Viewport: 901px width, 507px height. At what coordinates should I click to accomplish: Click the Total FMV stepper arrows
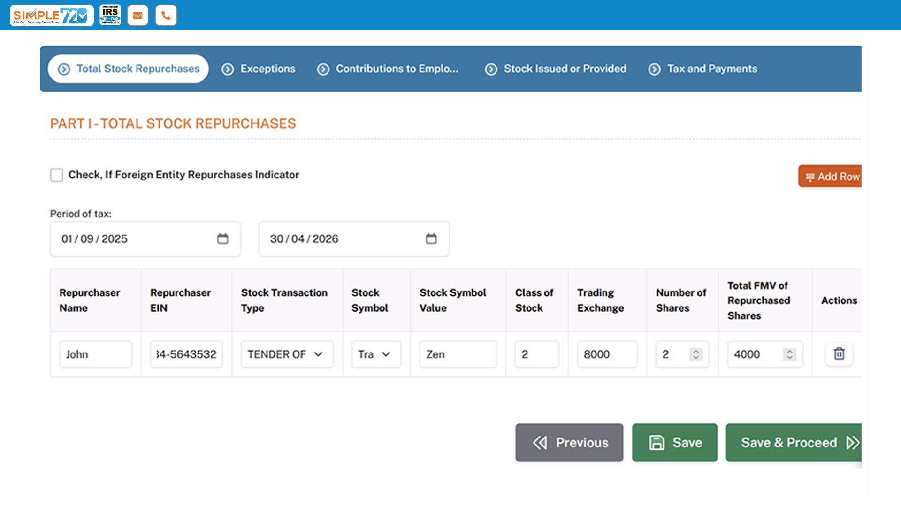pyautogui.click(x=790, y=354)
